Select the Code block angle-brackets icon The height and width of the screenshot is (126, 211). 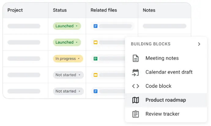135,86
